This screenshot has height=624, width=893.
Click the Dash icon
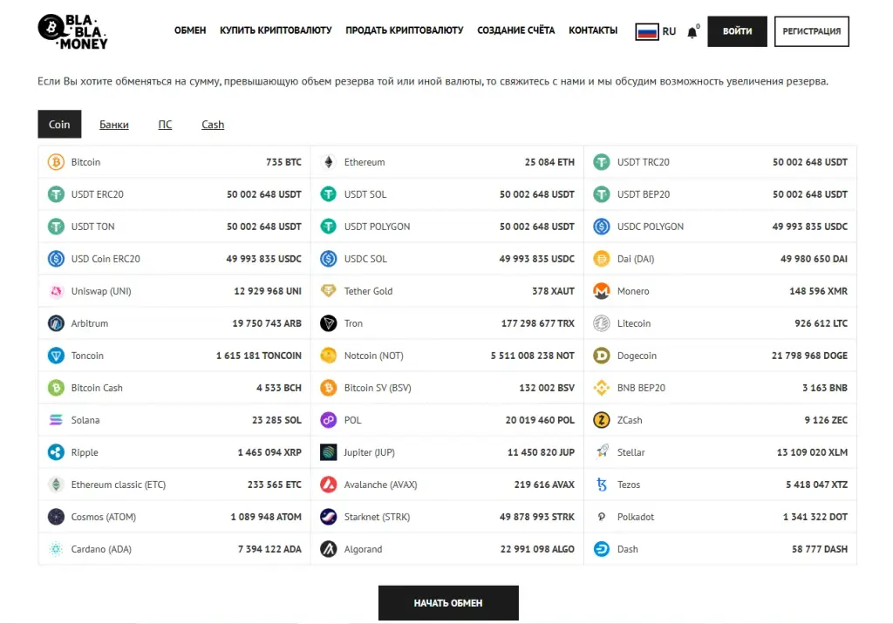click(602, 549)
